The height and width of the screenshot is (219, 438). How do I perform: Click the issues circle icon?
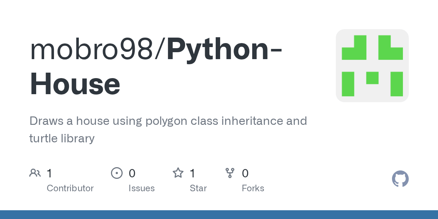tap(117, 173)
